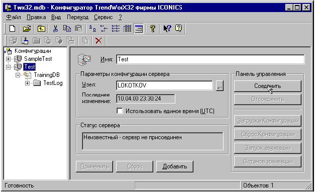Viewport: 315px width, 192px height.
Task: Switch to Small icons view
Action: click(104, 28)
